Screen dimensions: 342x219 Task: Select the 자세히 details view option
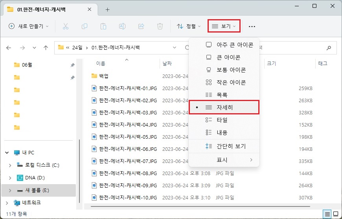[x=224, y=107]
